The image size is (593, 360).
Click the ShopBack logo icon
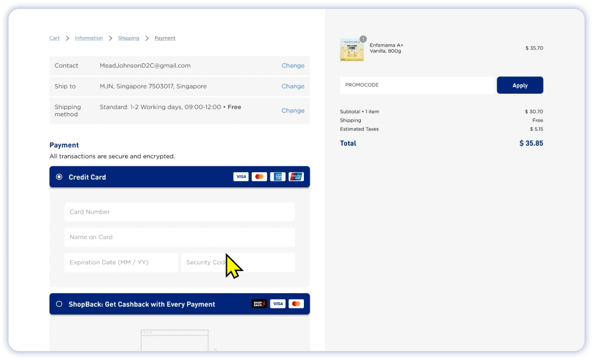(259, 304)
